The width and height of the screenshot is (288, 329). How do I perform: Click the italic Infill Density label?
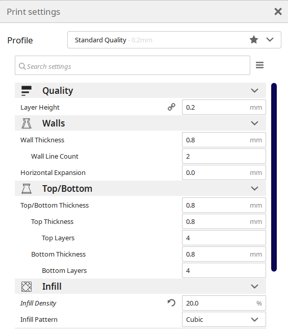point(38,303)
